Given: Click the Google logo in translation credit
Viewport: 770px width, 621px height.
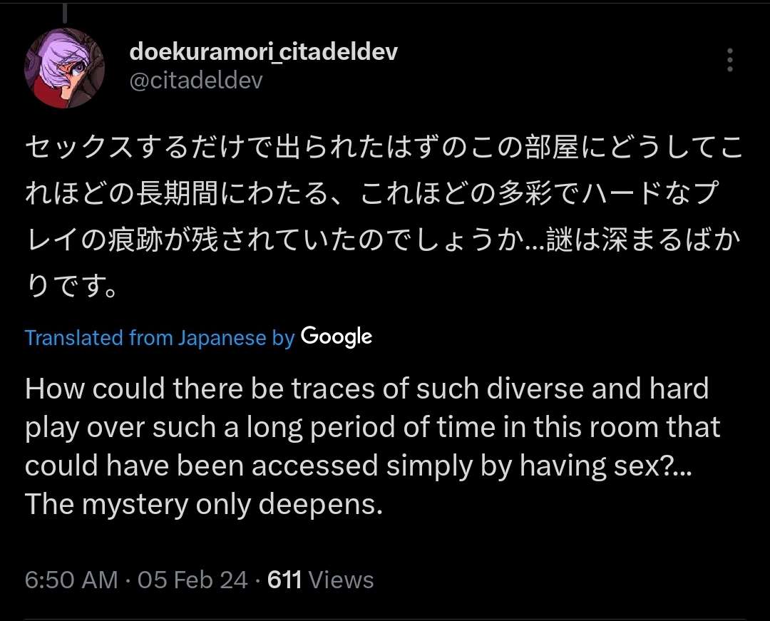Looking at the screenshot, I should (337, 337).
